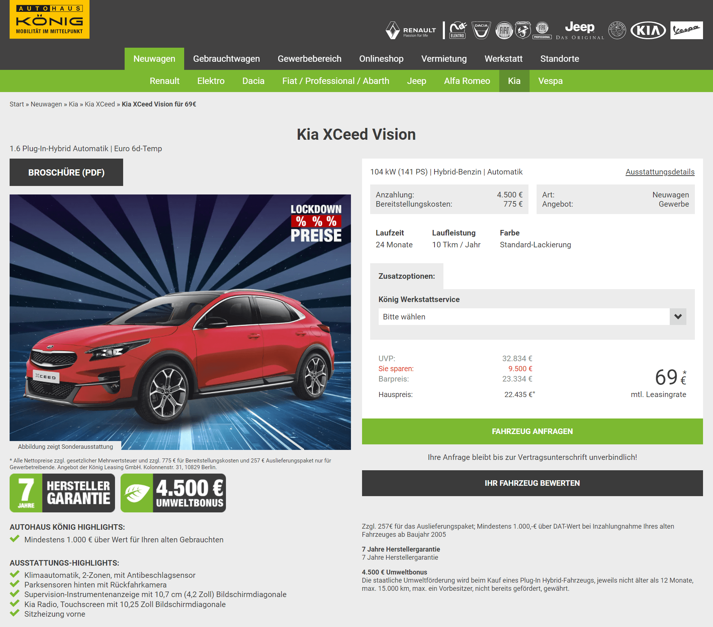Click the Vespa logo
This screenshot has height=627, width=713.
687,30
